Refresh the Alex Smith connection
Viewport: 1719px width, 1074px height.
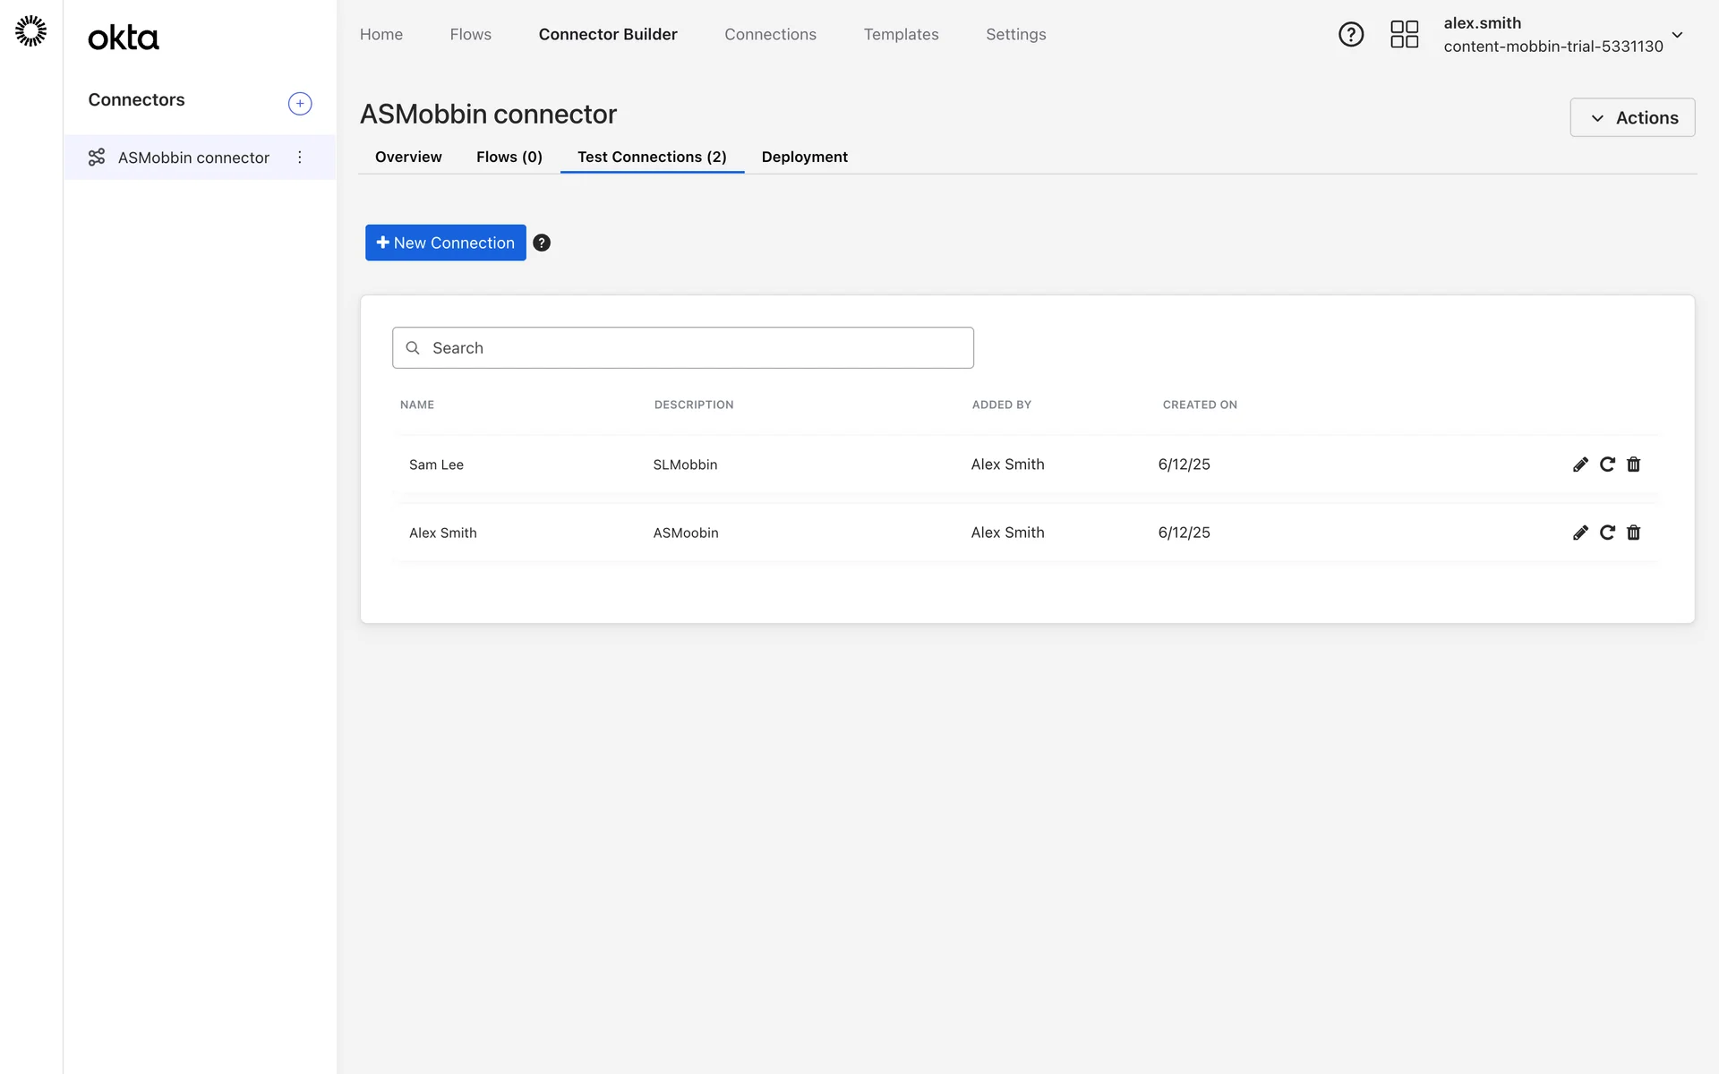[x=1607, y=533]
